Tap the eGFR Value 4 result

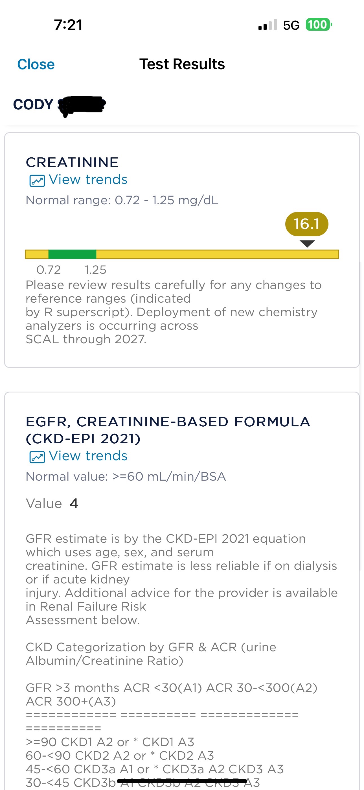(x=74, y=503)
